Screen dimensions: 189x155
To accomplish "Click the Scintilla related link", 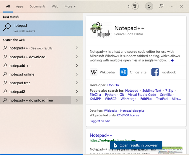I will 166,95.
